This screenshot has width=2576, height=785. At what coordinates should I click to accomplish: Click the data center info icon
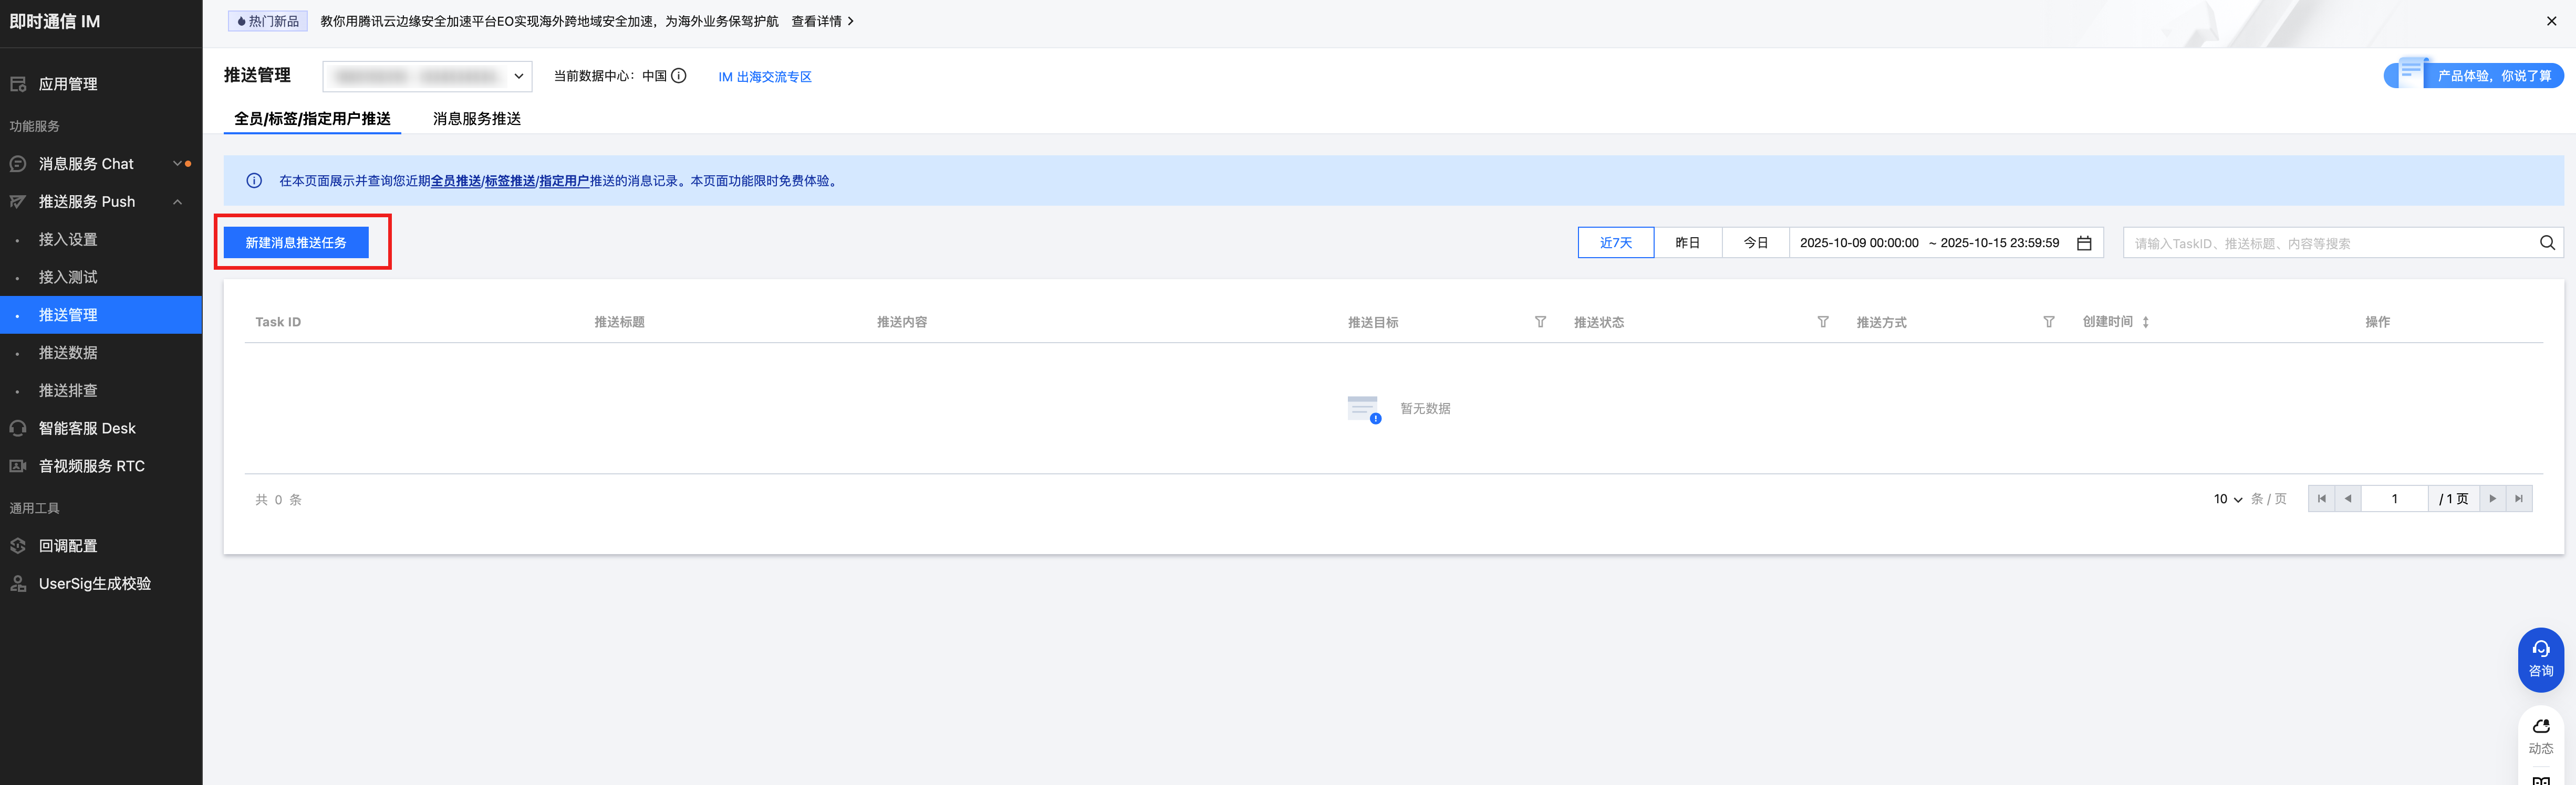coord(678,76)
